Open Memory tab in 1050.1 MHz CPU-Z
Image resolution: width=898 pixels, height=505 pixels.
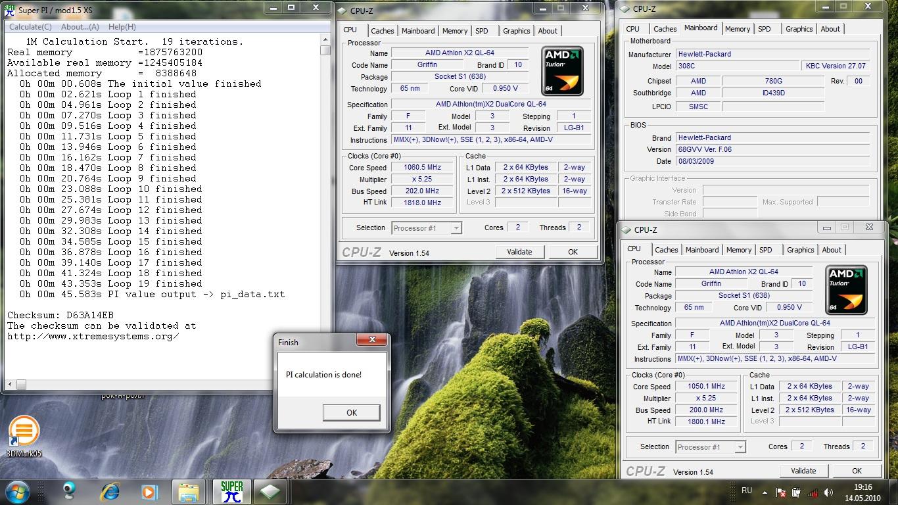[x=739, y=250]
